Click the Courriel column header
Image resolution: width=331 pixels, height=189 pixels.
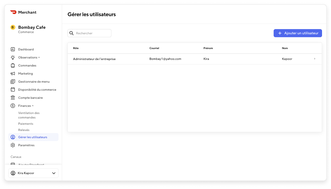[x=154, y=48]
